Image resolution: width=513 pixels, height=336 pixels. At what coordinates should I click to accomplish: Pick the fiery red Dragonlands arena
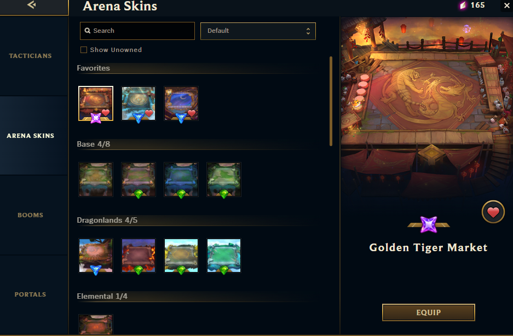(139, 256)
